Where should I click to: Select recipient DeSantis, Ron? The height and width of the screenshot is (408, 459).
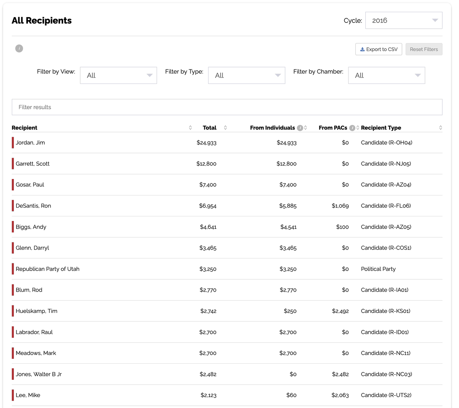coord(33,206)
